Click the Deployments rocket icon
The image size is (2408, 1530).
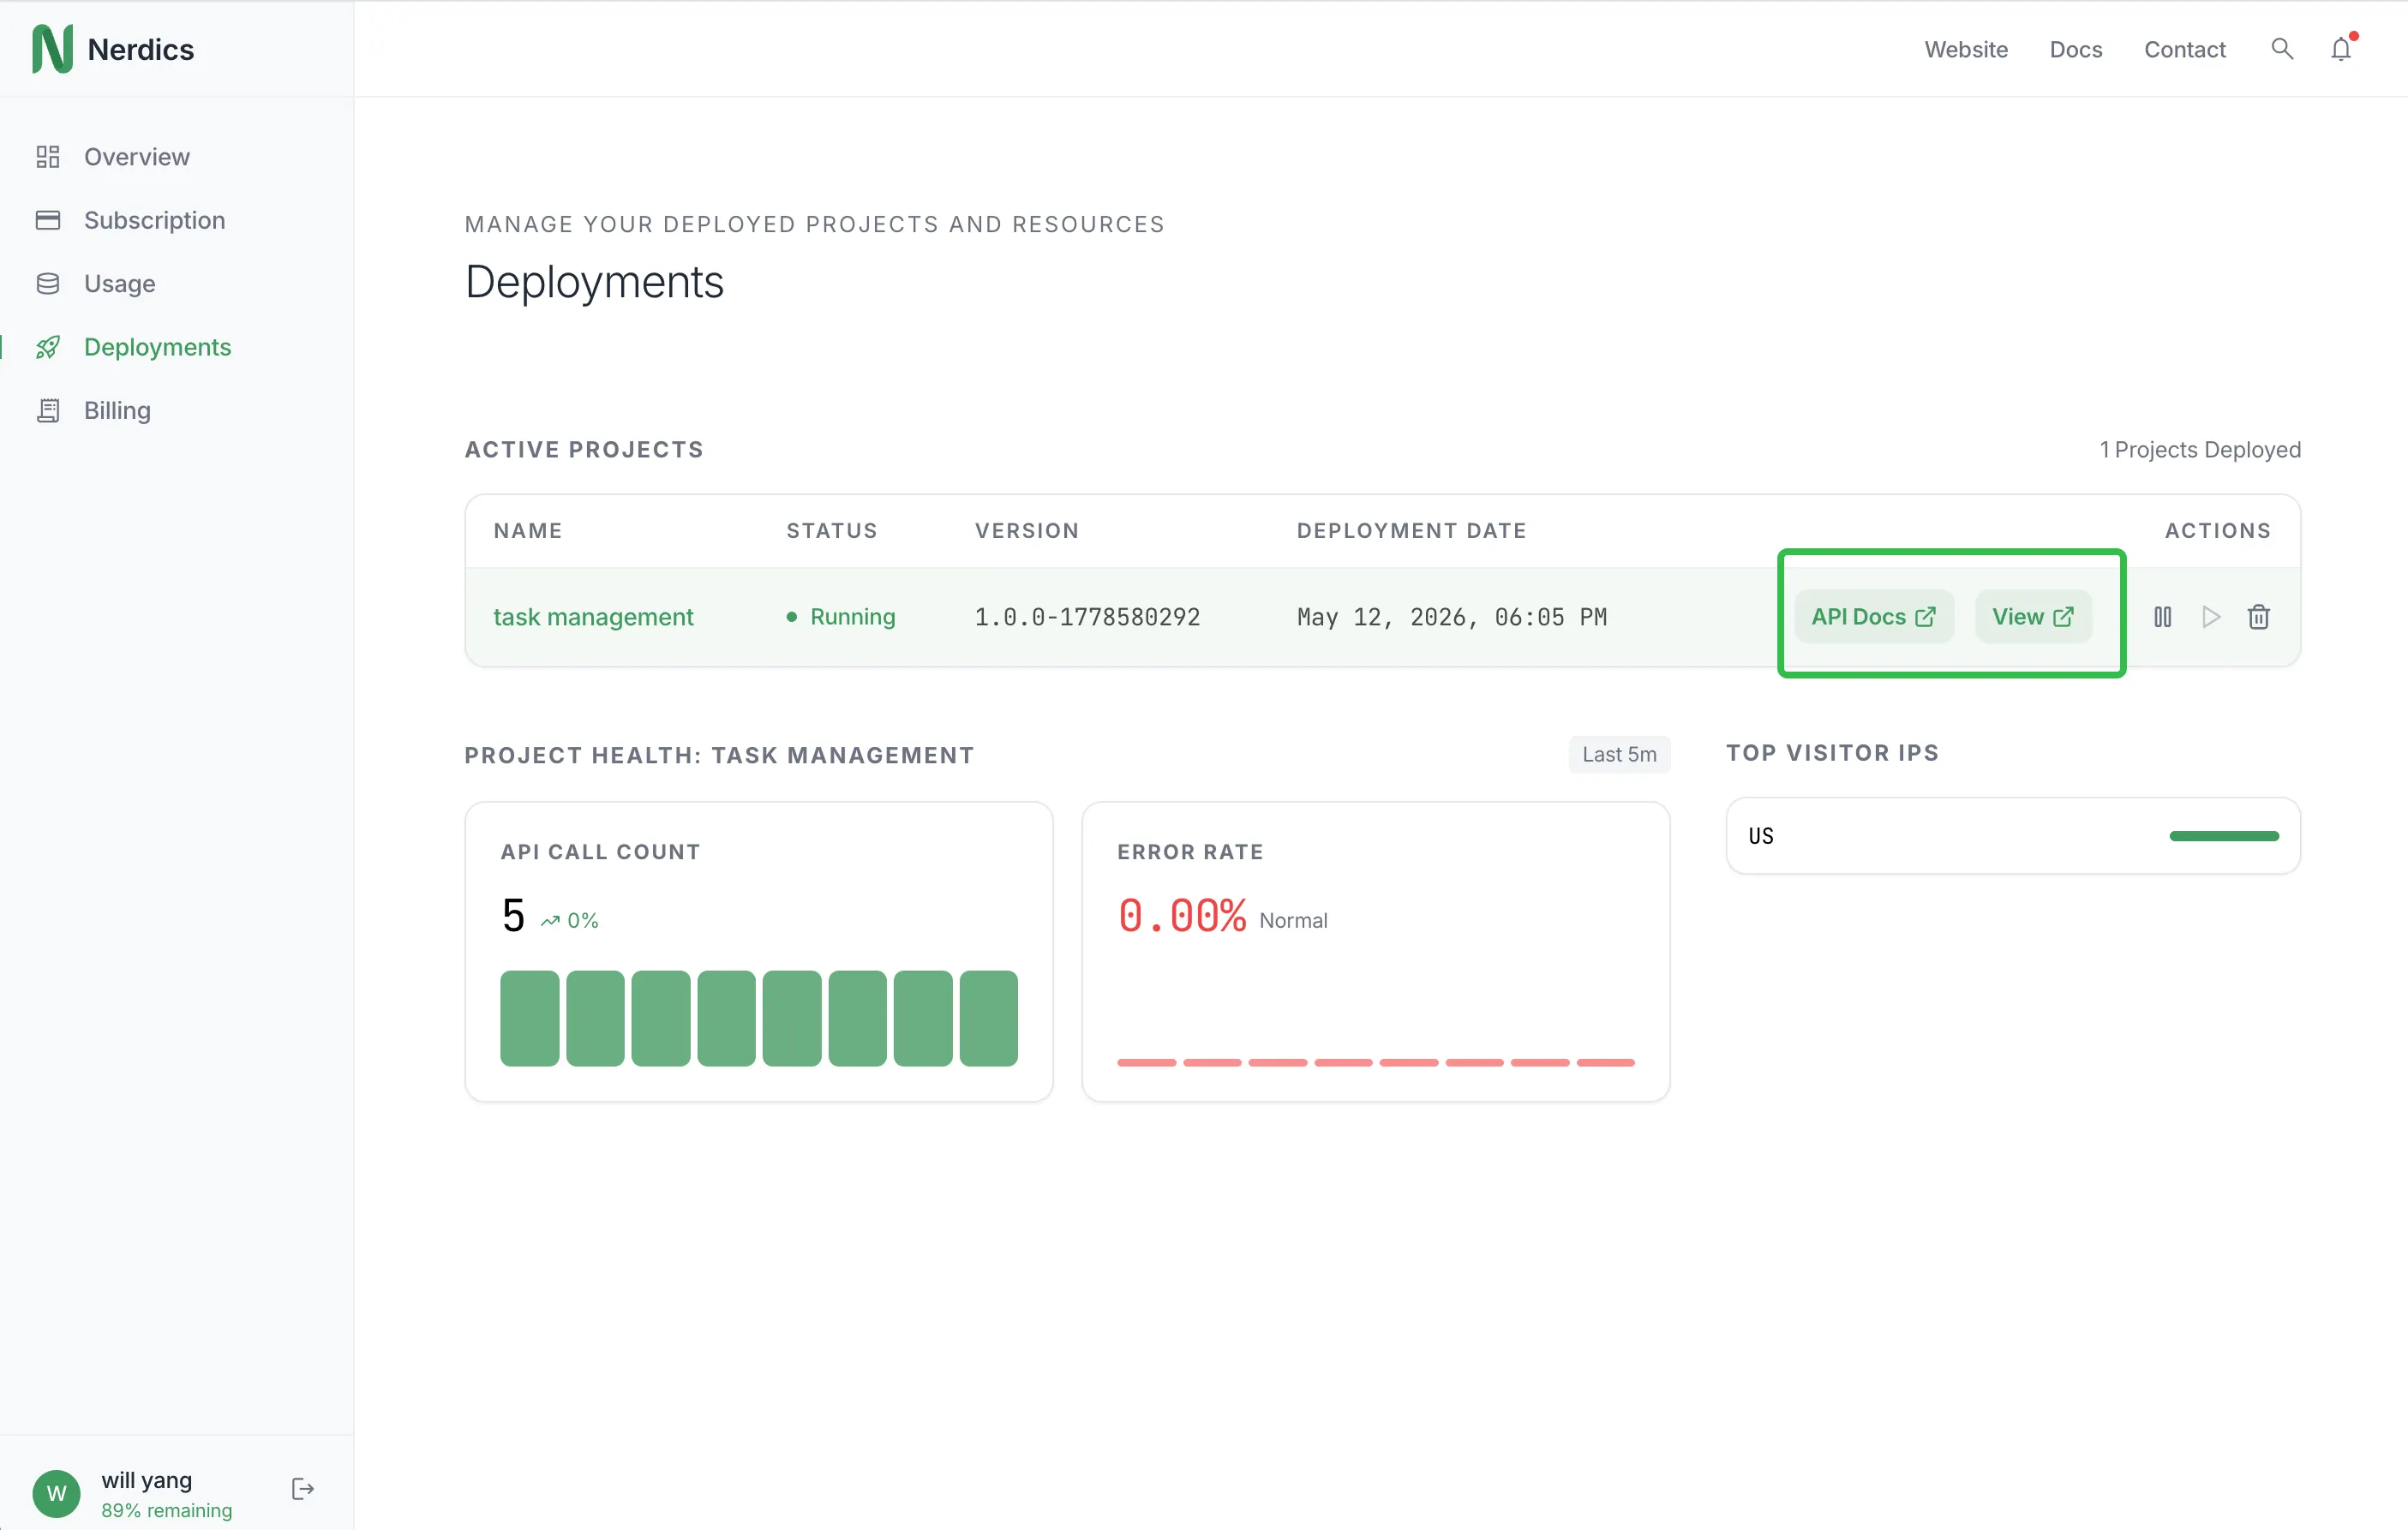click(x=48, y=347)
